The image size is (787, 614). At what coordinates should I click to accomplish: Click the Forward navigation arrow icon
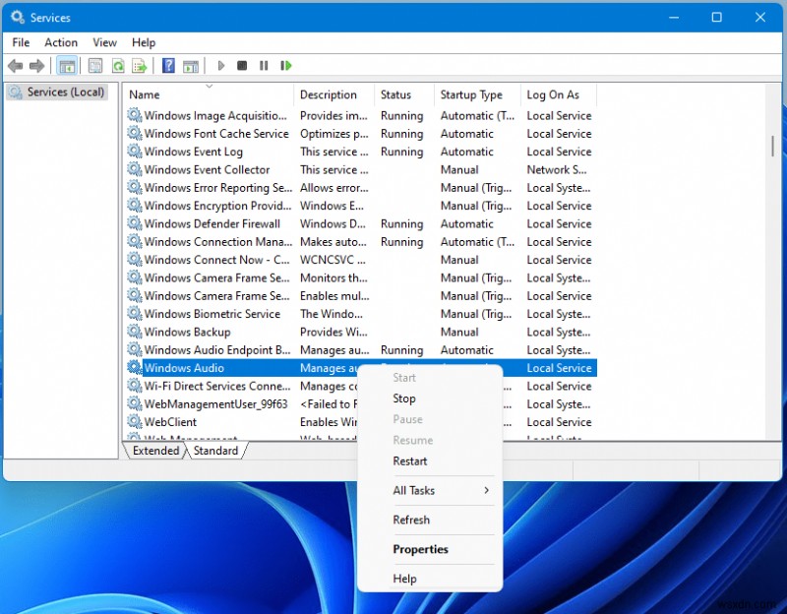[x=37, y=66]
